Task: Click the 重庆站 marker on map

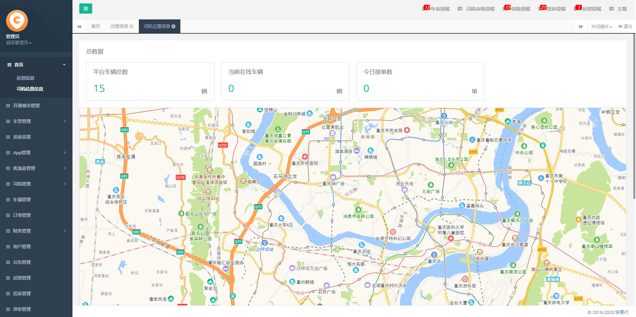Action: [x=434, y=255]
